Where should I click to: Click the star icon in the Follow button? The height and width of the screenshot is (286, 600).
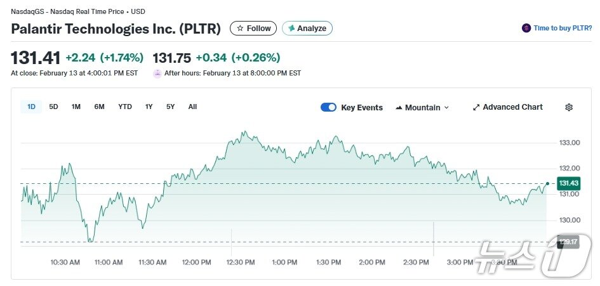click(x=240, y=29)
